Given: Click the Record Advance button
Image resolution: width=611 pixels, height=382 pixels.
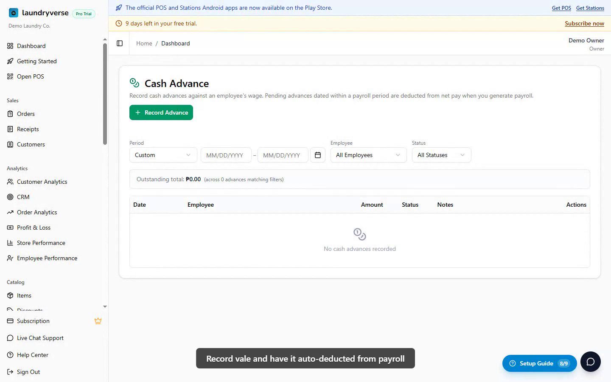Looking at the screenshot, I should pyautogui.click(x=161, y=112).
